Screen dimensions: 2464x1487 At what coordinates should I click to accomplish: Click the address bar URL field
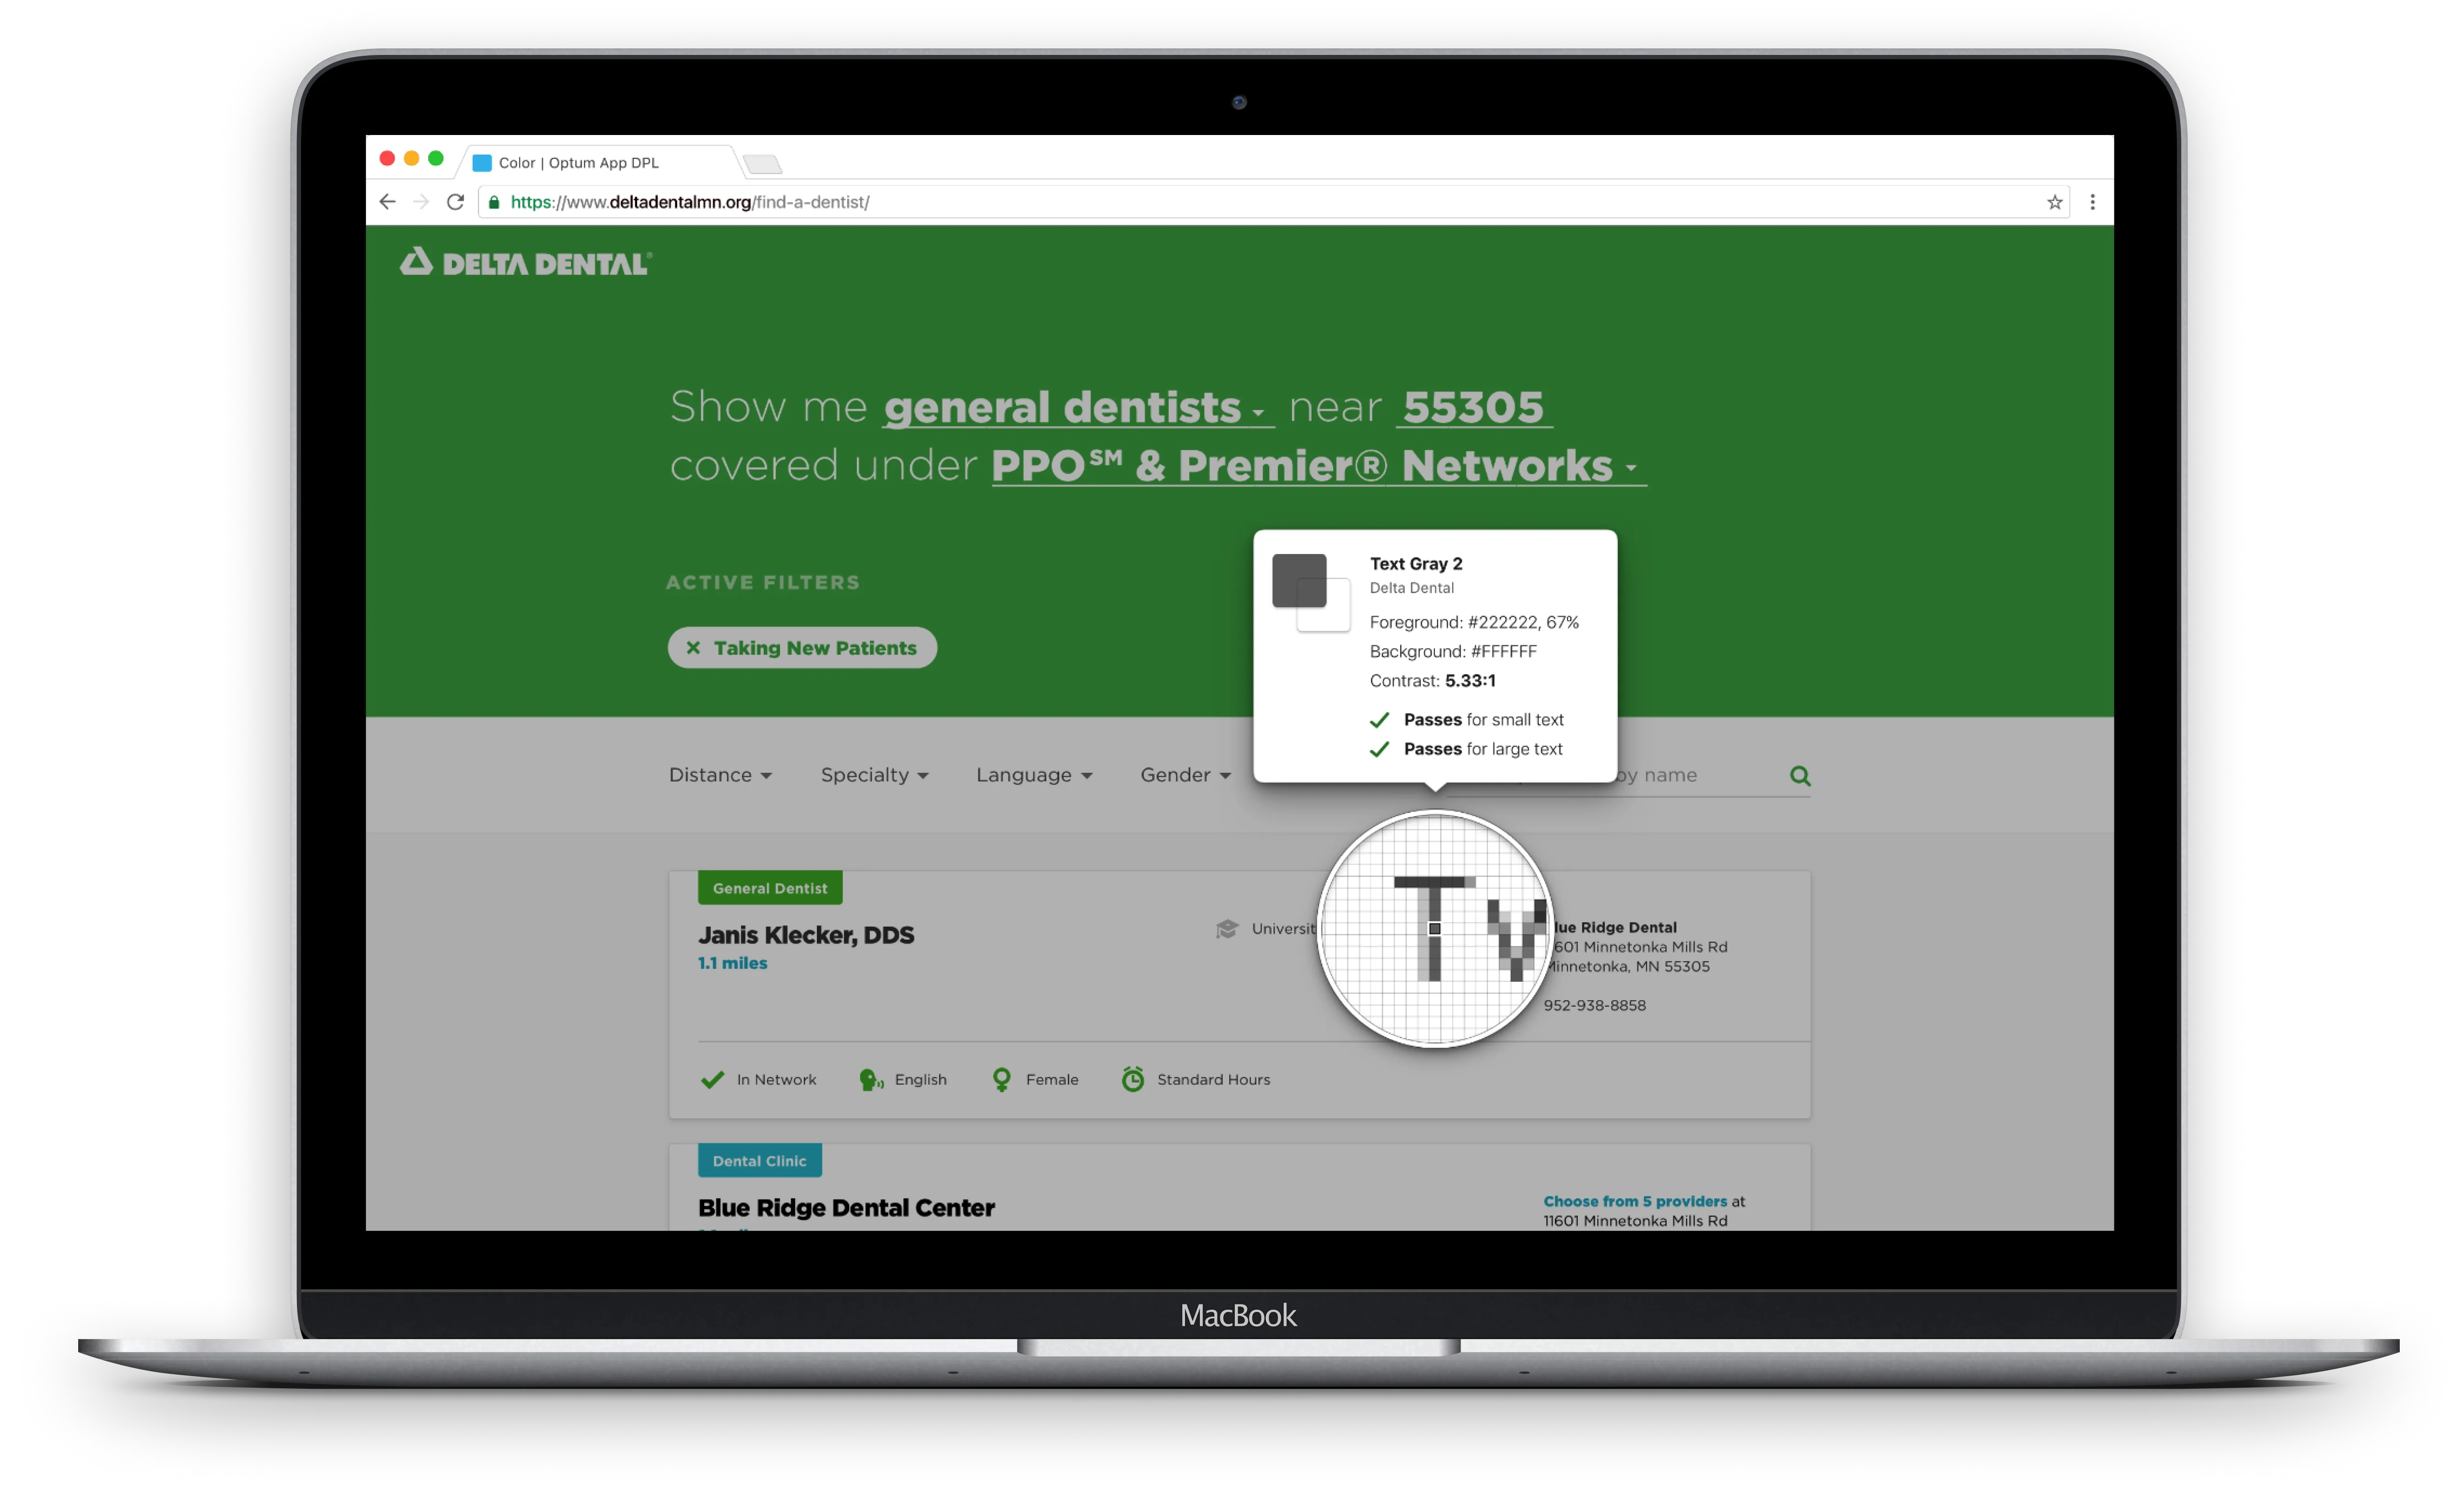coord(1272,202)
